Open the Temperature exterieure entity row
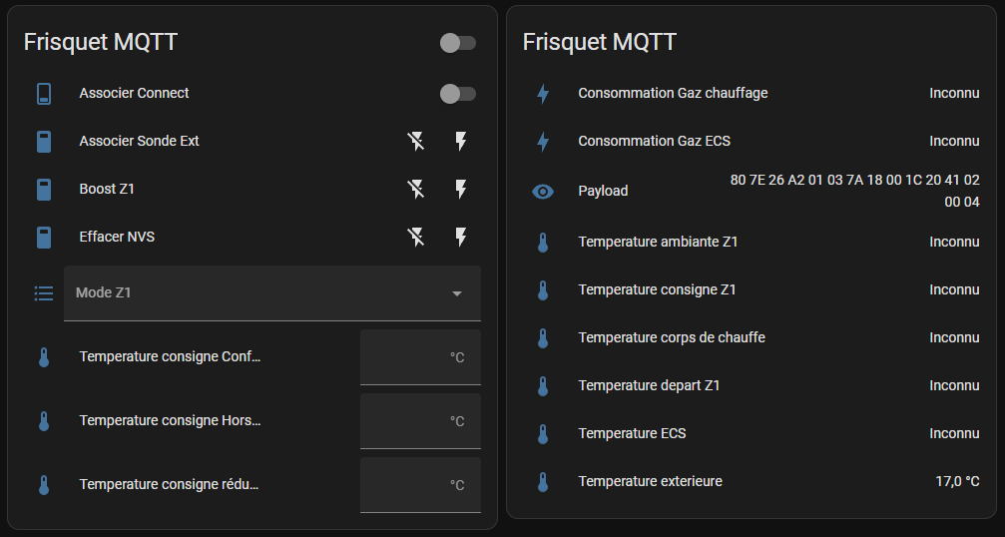Image resolution: width=1005 pixels, height=537 pixels. click(x=650, y=482)
